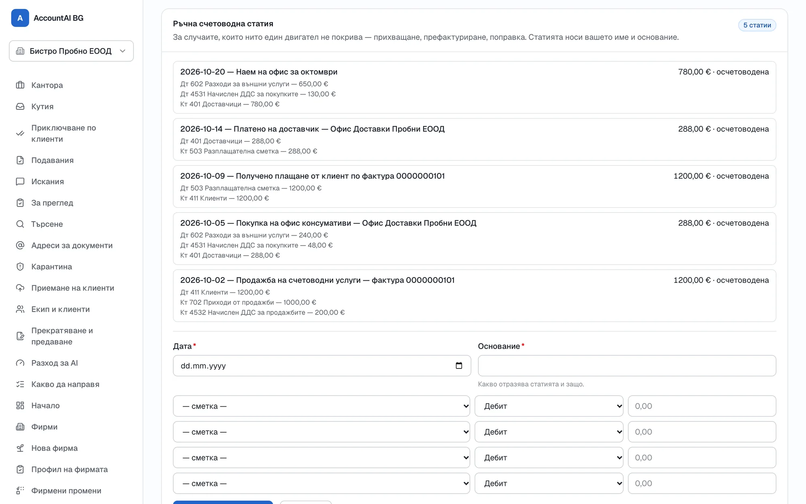Click the Екип и клиенти people icon
Screen dimensions: 806x504
click(20, 309)
